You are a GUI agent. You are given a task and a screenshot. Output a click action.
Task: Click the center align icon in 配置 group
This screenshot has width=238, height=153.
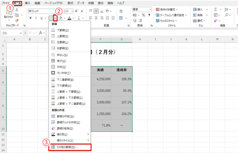pos(96,18)
